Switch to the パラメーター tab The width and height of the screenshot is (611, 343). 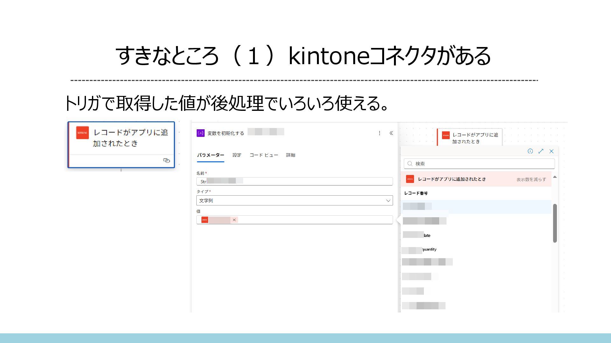tap(210, 155)
